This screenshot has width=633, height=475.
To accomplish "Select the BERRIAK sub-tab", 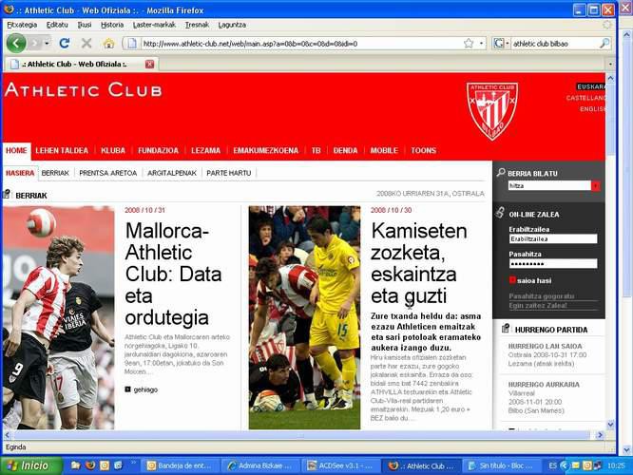I will coord(55,173).
